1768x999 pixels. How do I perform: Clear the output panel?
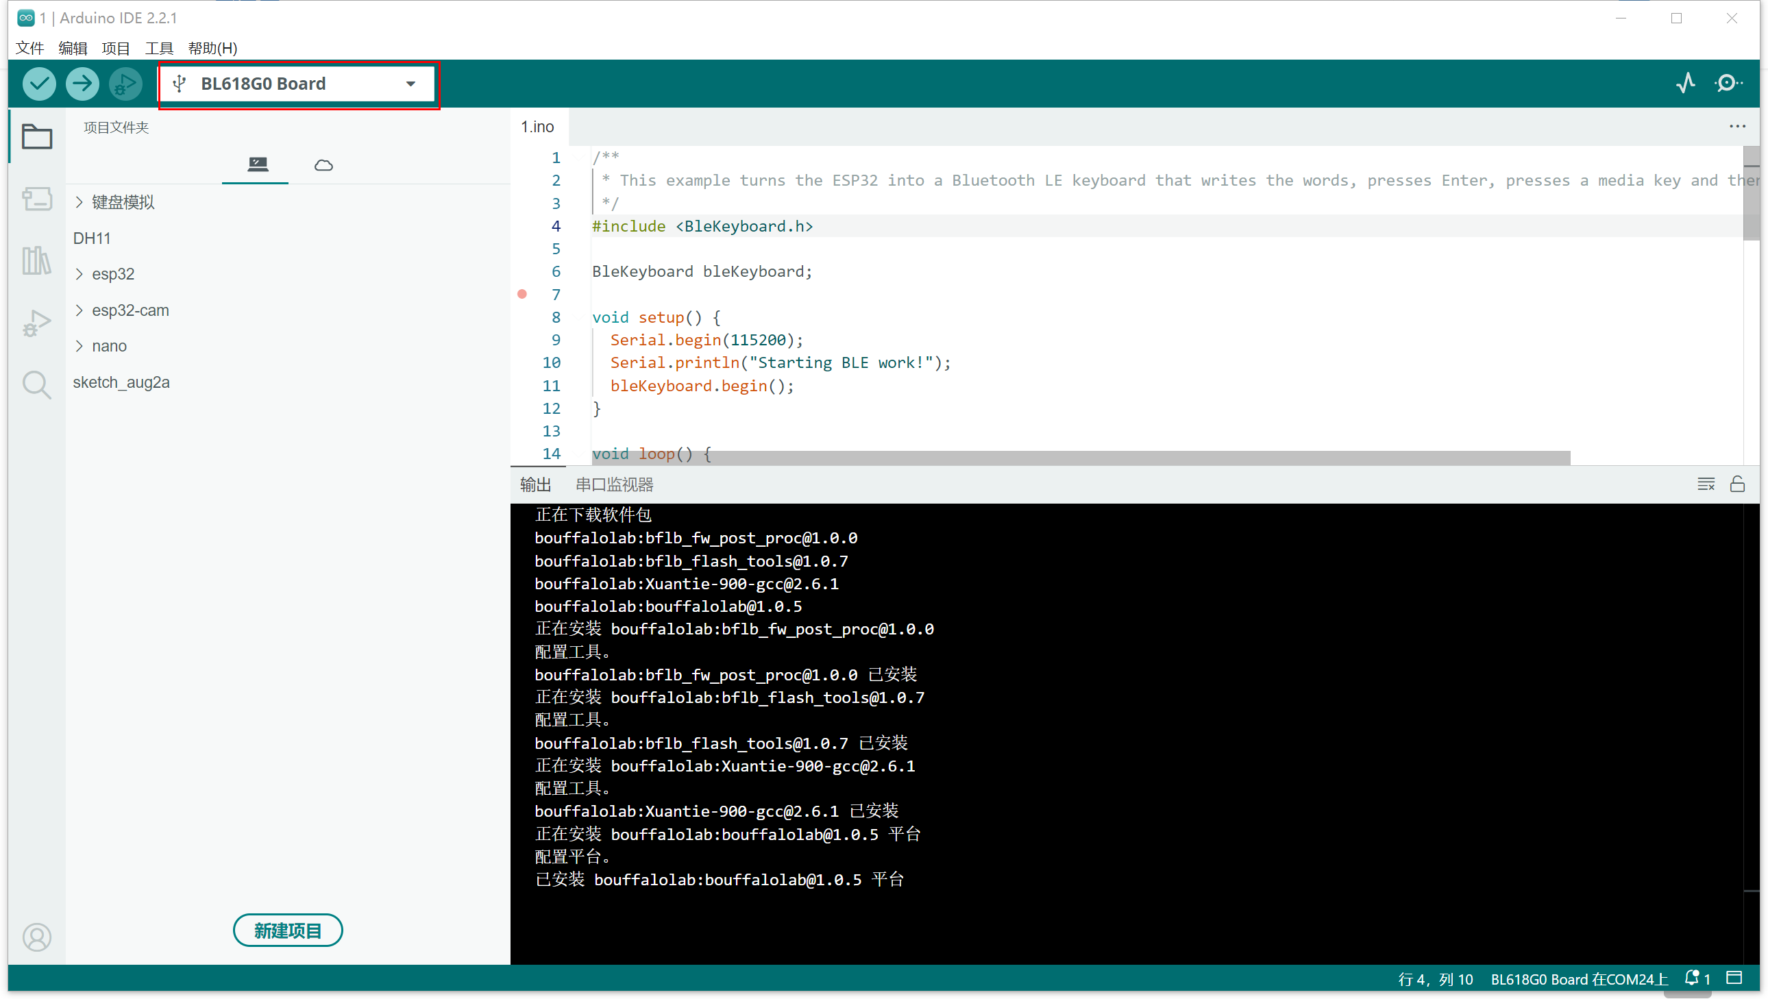click(x=1706, y=484)
